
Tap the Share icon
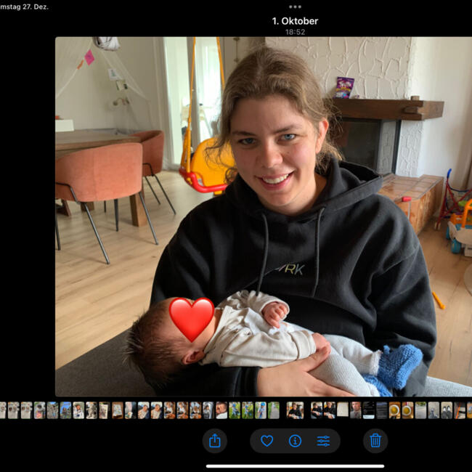click(x=214, y=440)
